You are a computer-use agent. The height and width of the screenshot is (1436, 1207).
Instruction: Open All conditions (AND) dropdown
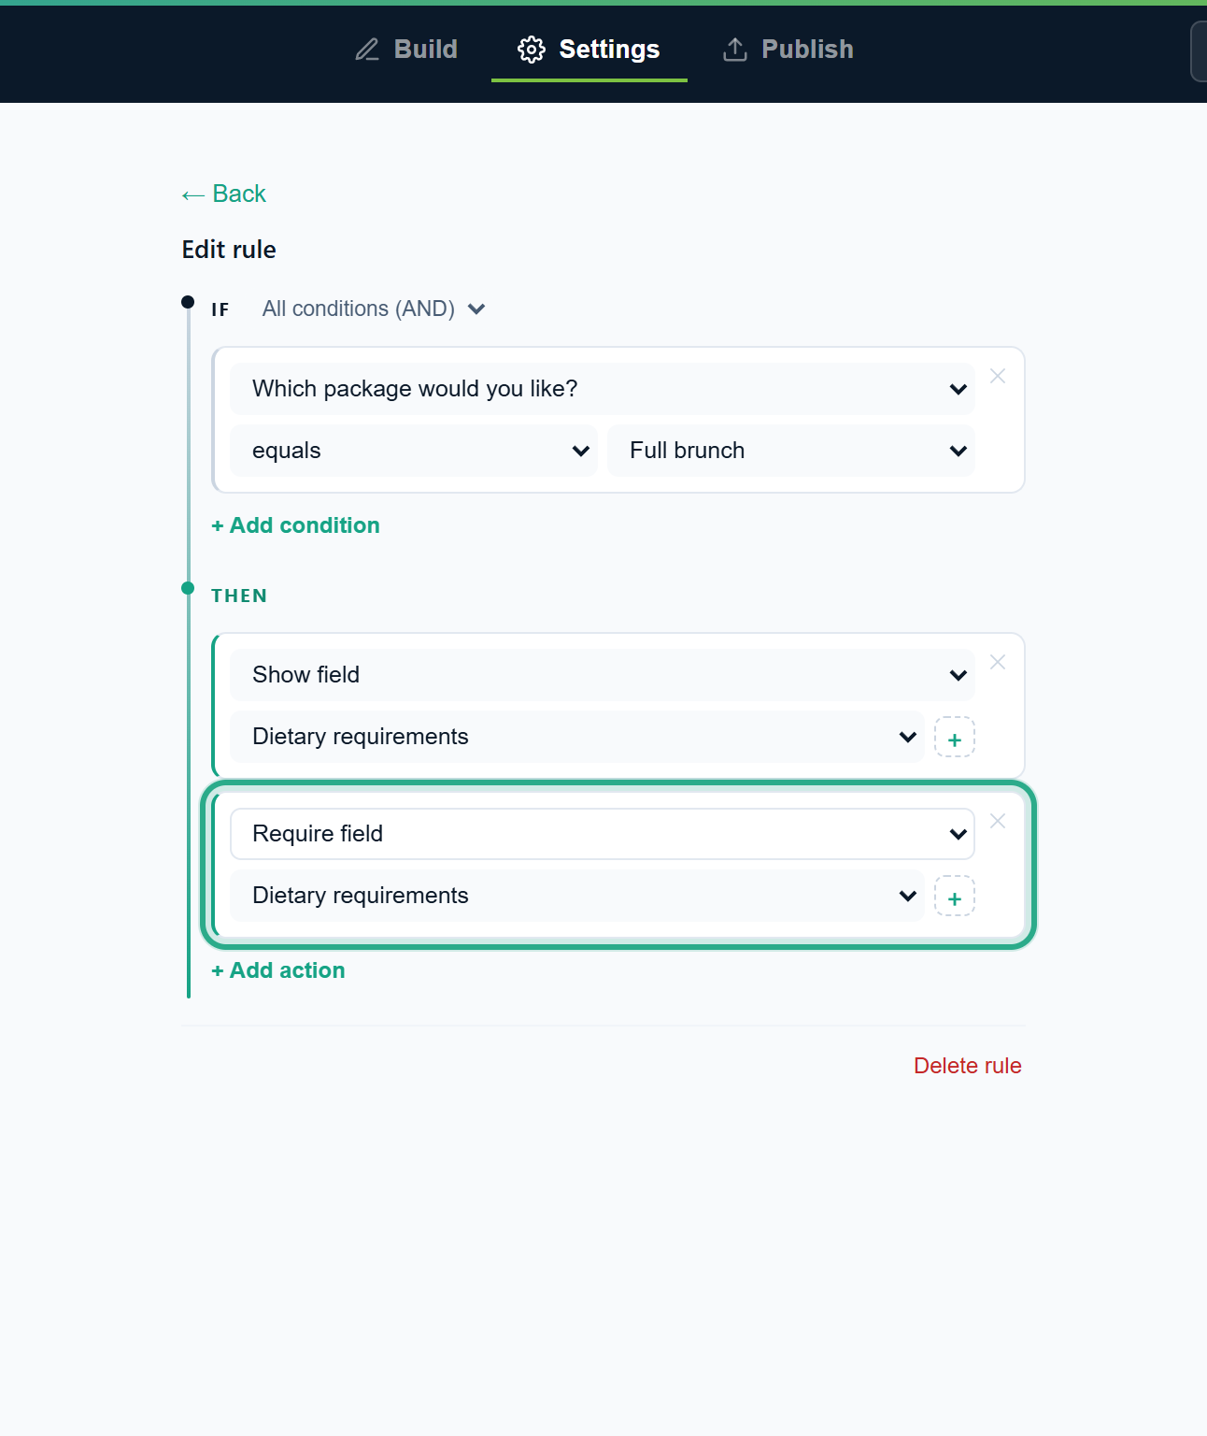(x=374, y=309)
